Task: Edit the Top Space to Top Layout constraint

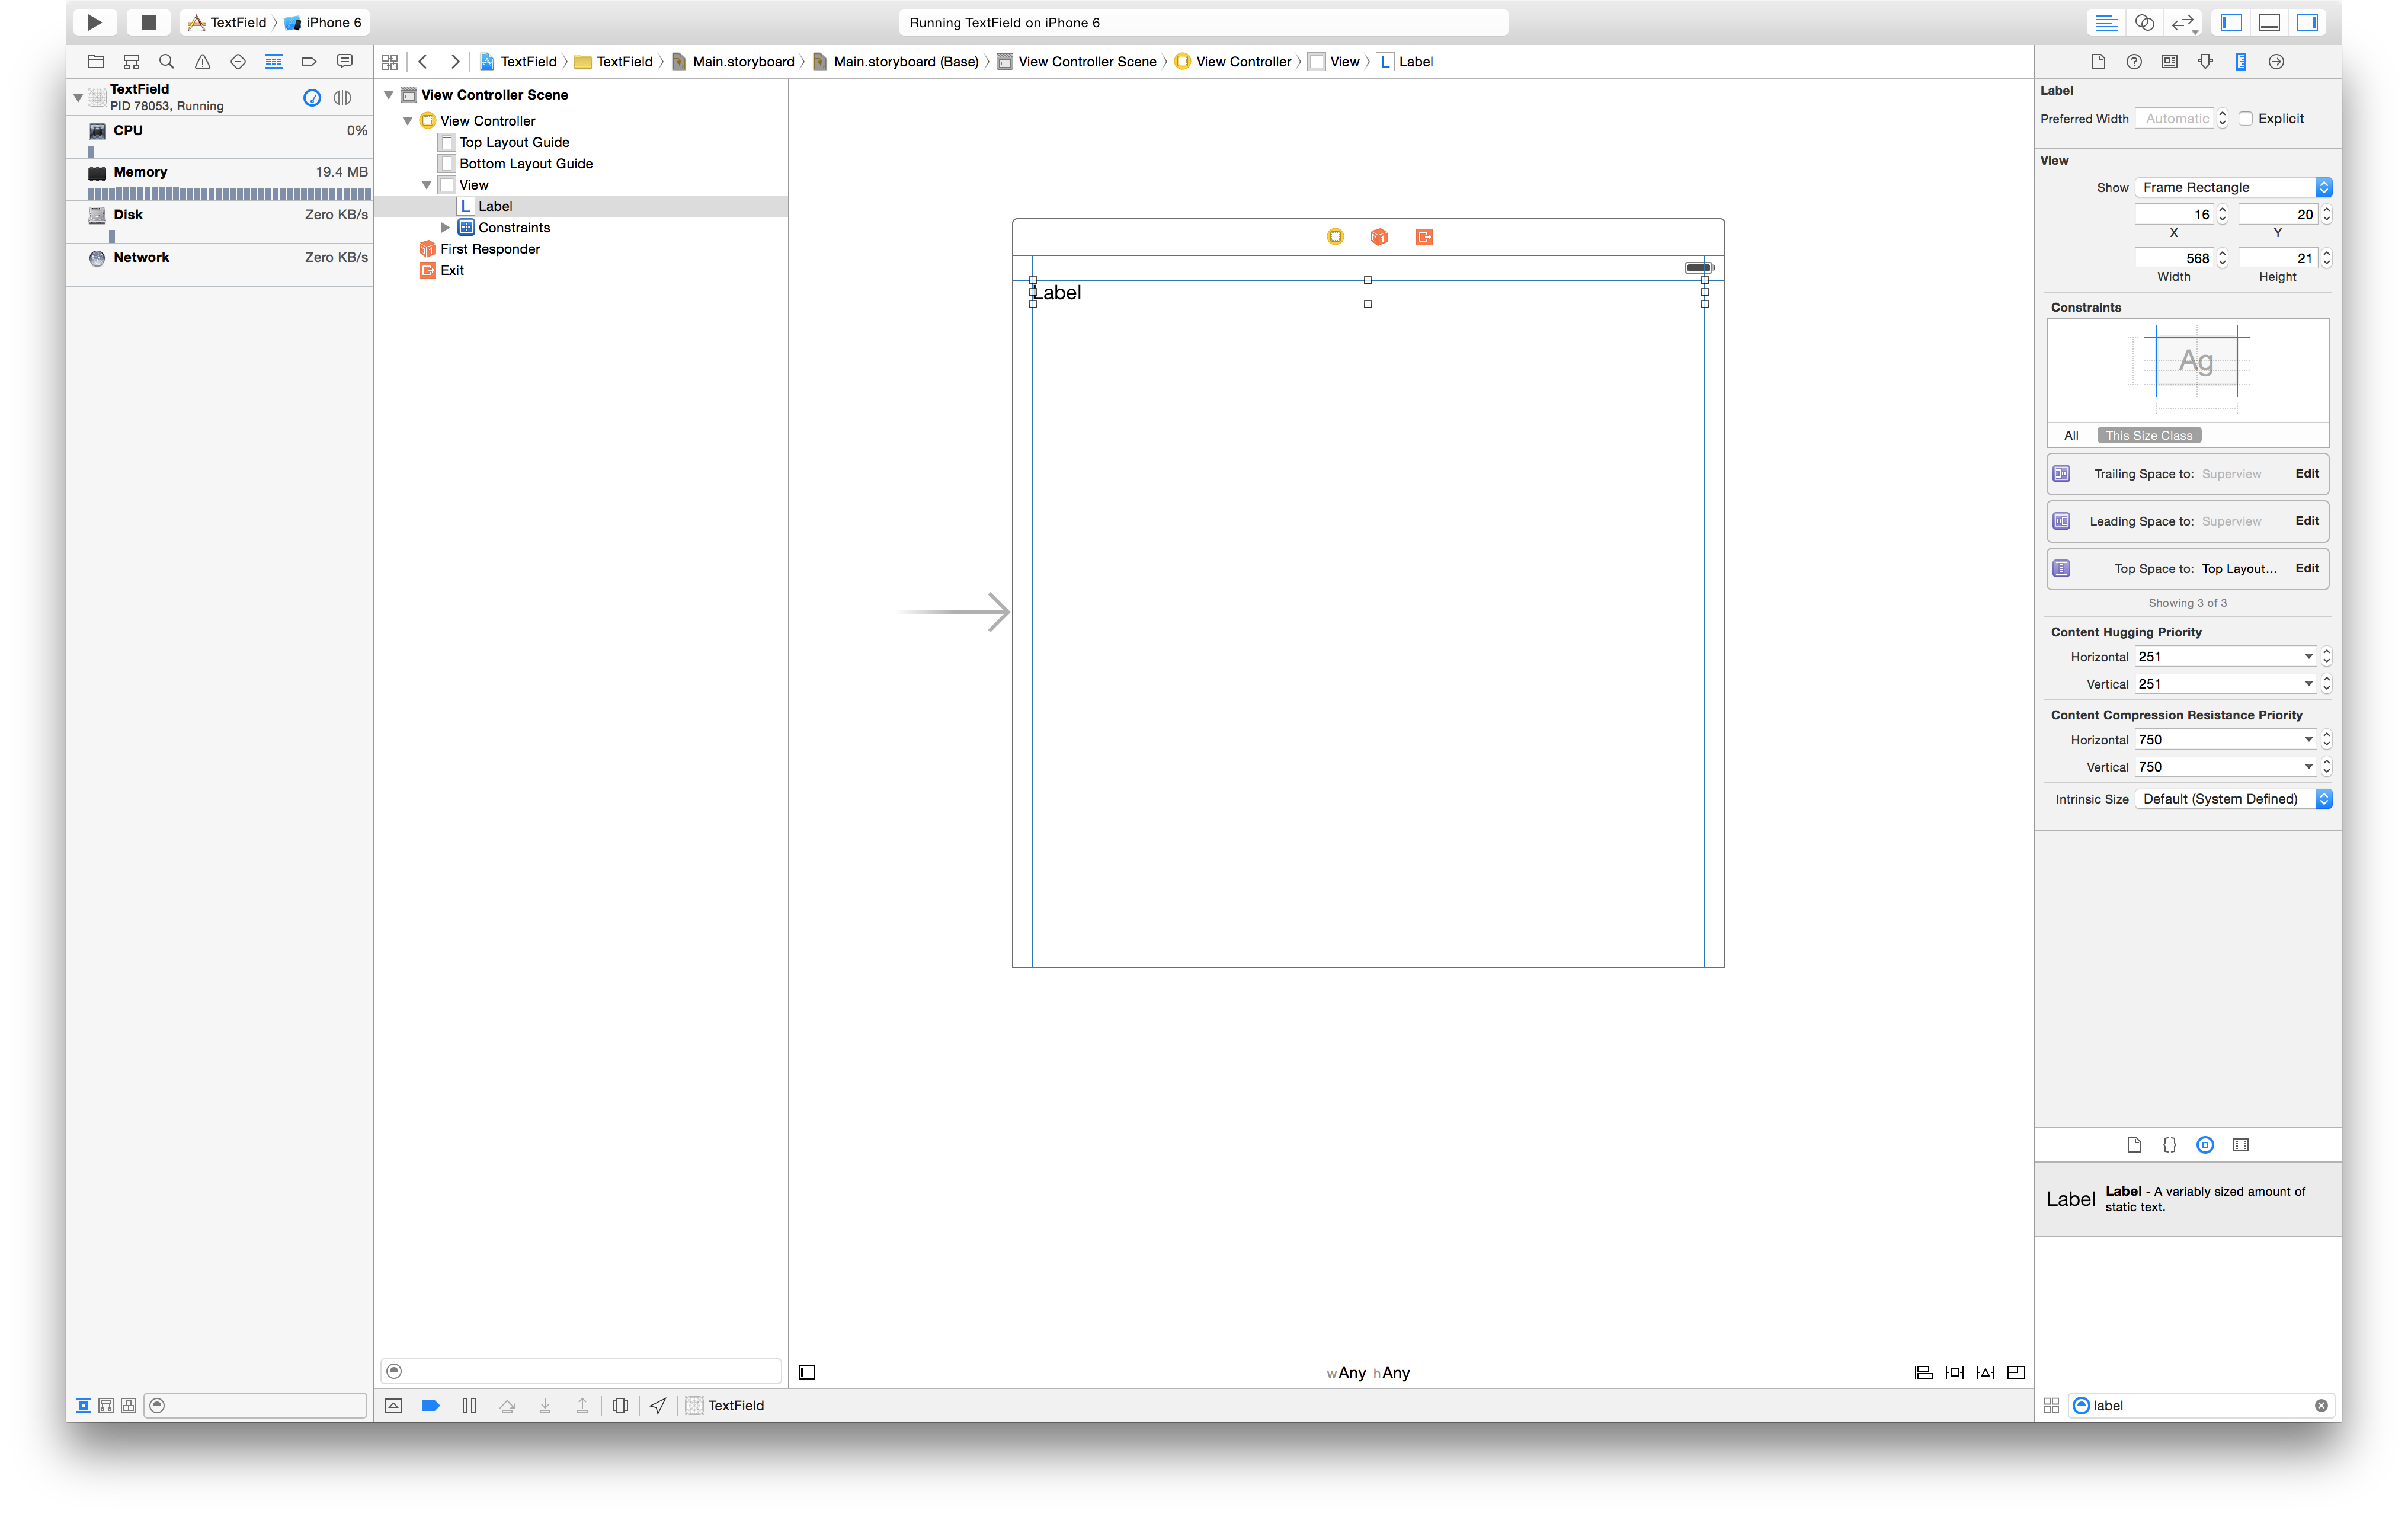Action: coord(2306,568)
